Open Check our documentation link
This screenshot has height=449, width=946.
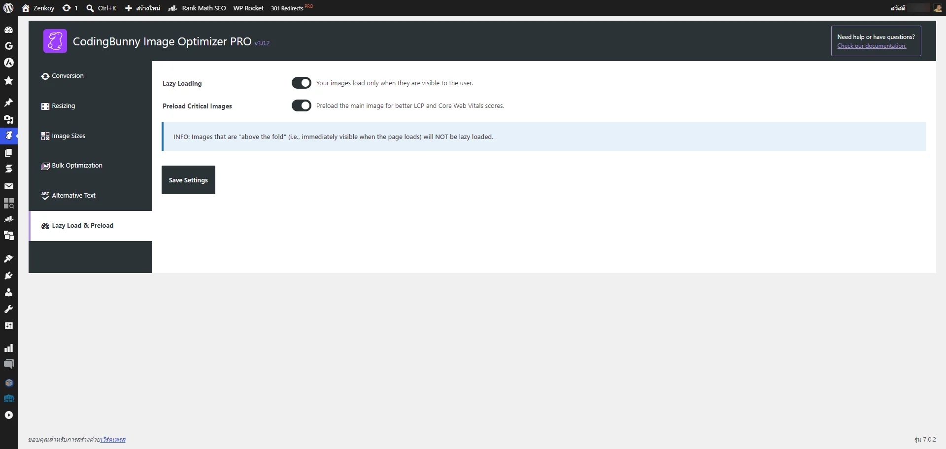[872, 46]
